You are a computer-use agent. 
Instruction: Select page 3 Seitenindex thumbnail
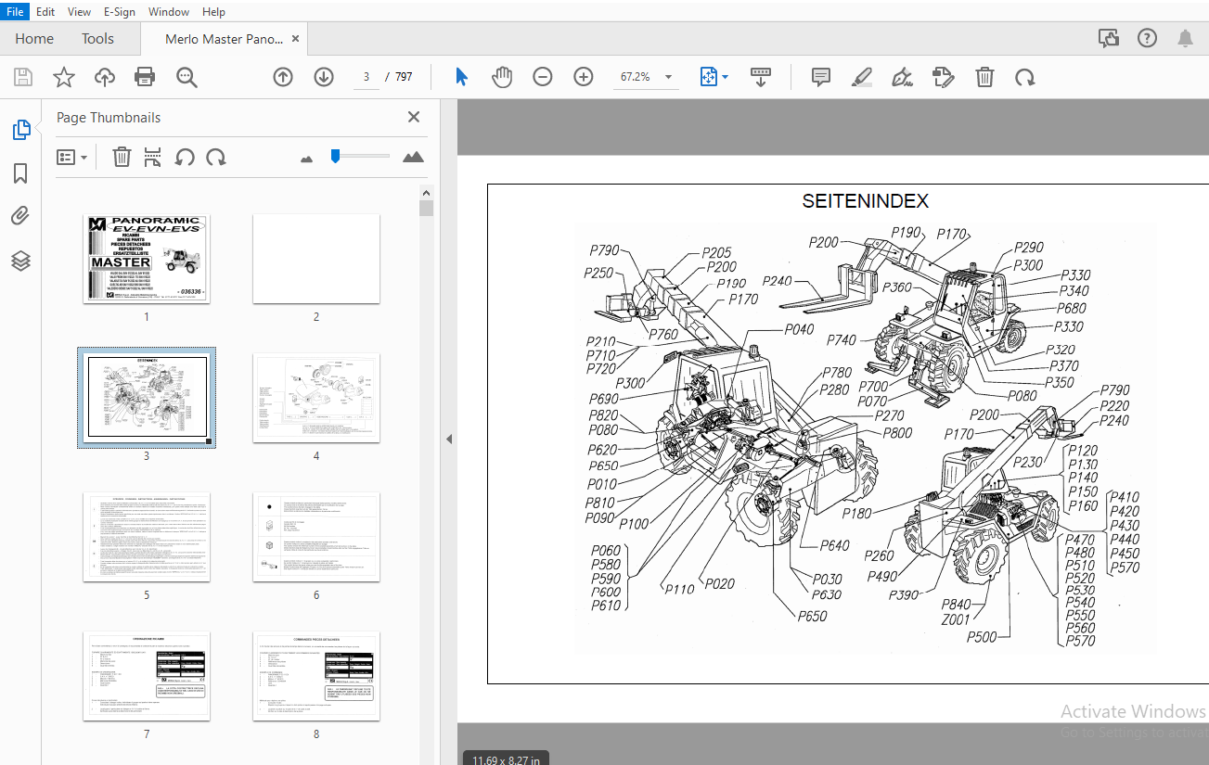147,398
